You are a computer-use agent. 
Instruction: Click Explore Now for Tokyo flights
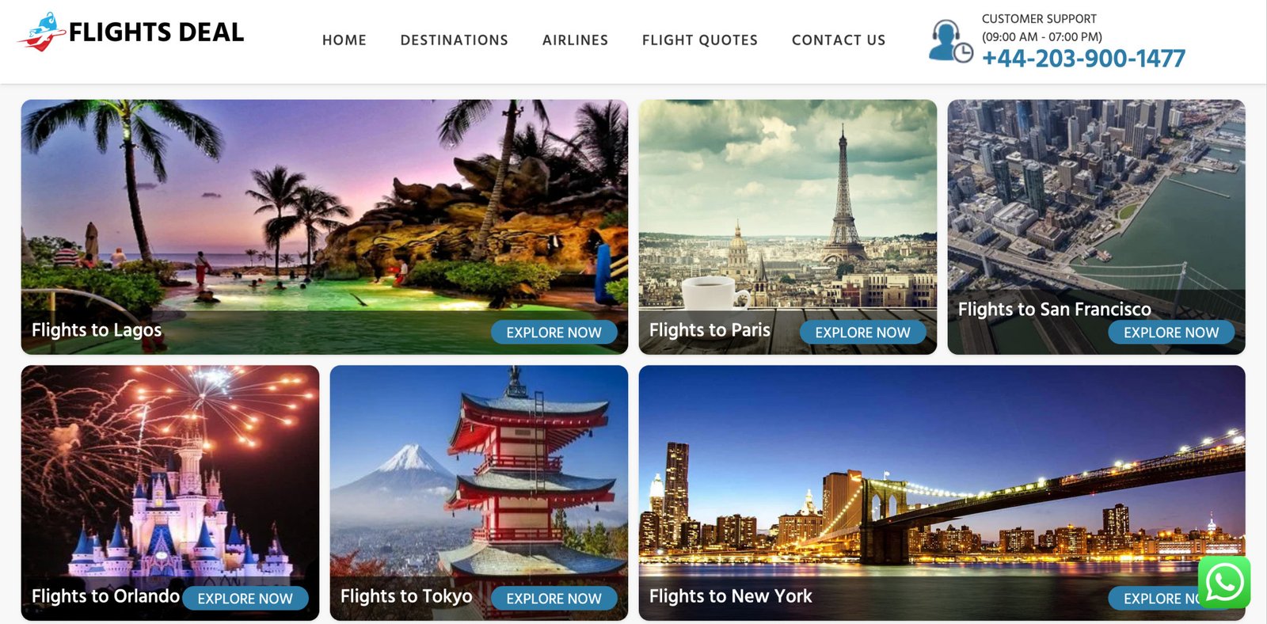(x=554, y=599)
